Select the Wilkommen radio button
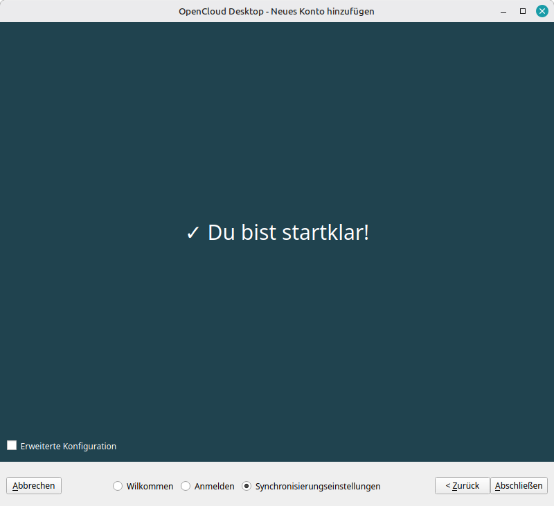 tap(118, 486)
